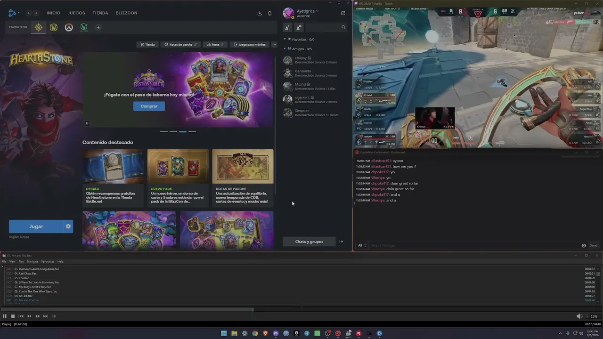
Task: Select the WoW Classic favorite icon
Action: tap(84, 27)
